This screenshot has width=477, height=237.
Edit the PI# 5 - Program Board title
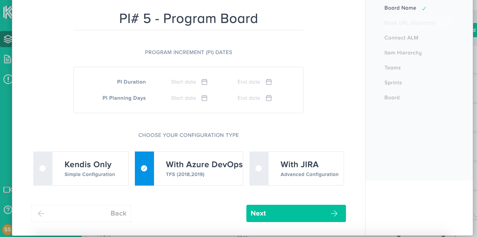[189, 19]
